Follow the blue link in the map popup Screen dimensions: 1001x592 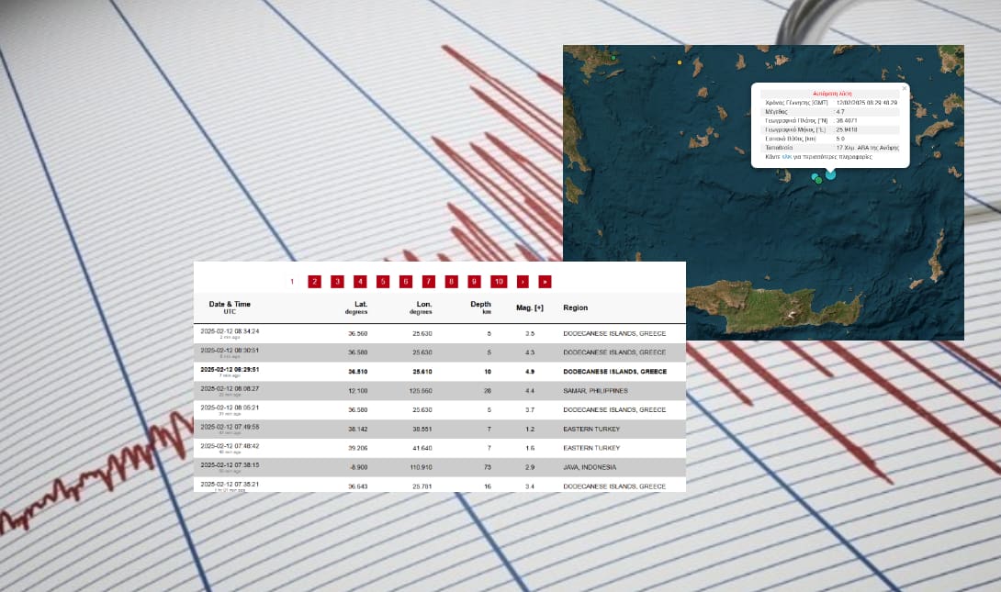click(786, 156)
